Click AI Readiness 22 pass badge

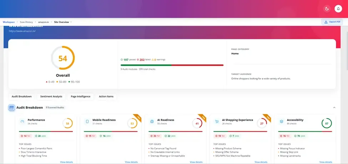pyautogui.click(x=170, y=136)
